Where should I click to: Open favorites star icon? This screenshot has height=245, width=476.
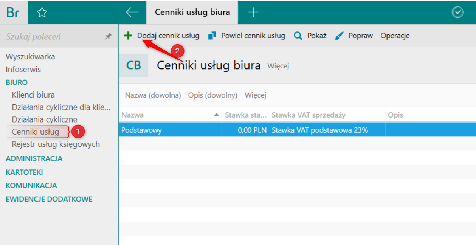pyautogui.click(x=42, y=12)
